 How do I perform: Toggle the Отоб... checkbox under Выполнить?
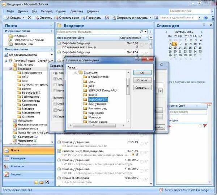point(55,104)
